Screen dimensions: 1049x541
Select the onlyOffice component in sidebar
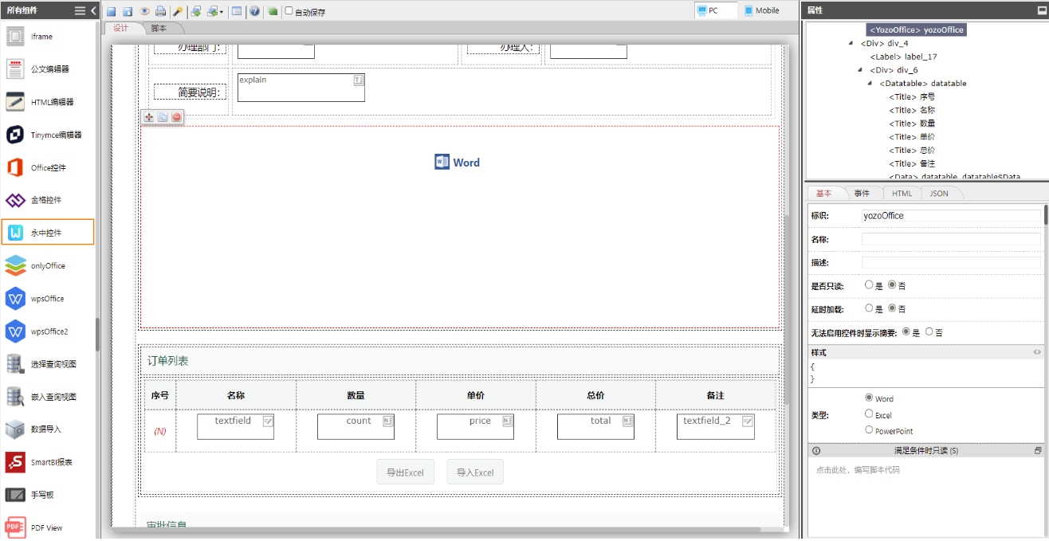[x=48, y=266]
